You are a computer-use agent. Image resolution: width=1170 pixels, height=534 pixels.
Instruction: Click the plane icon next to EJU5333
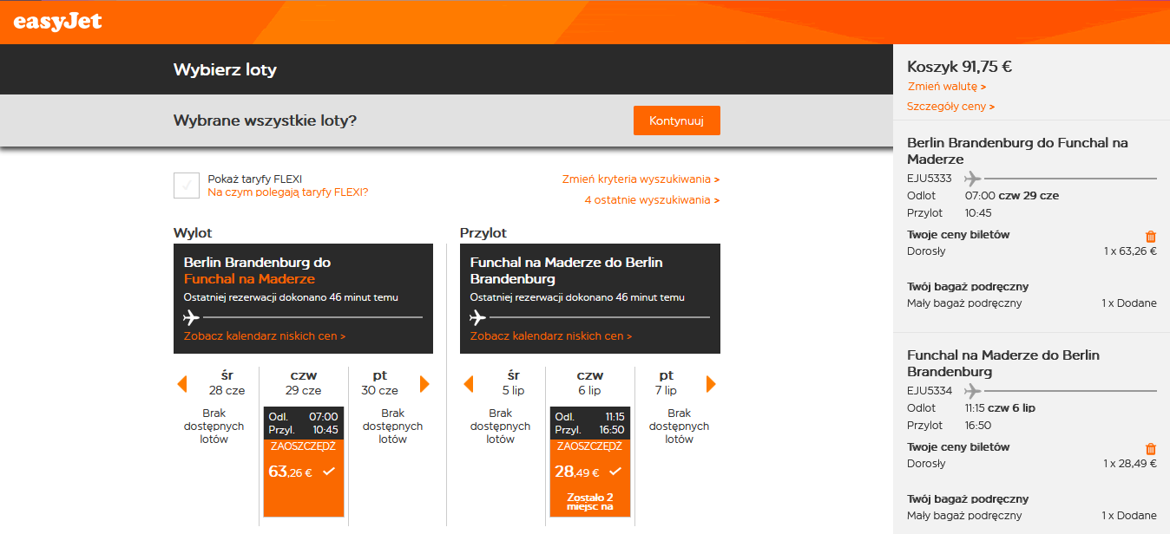click(x=972, y=179)
